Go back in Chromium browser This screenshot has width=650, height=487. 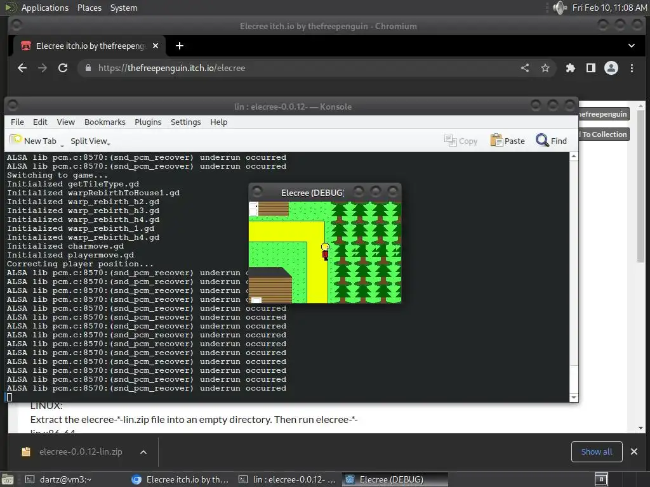click(x=22, y=68)
